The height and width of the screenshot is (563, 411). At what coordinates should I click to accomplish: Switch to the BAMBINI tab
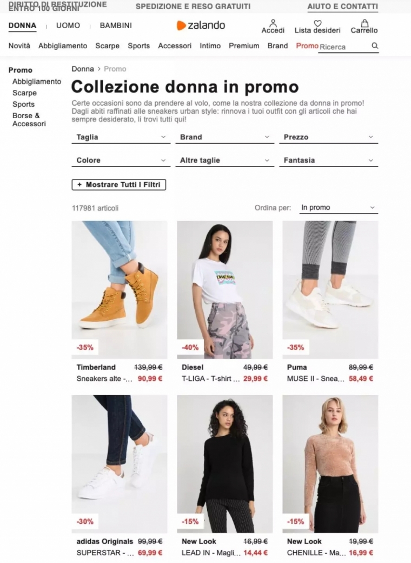(x=116, y=25)
